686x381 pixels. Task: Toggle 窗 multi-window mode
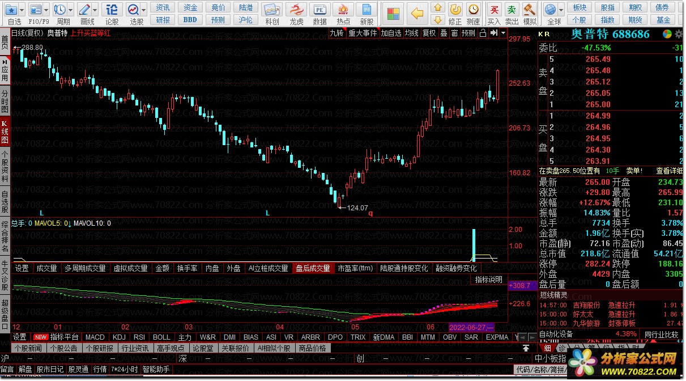click(x=454, y=33)
